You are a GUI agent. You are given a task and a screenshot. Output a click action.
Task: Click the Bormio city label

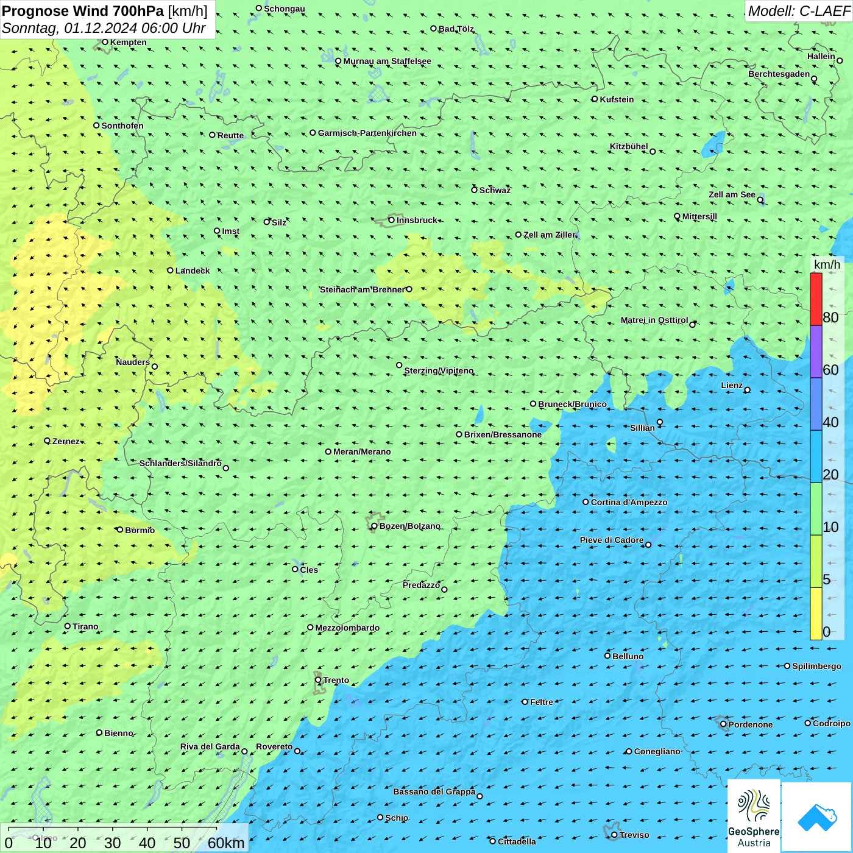pos(140,530)
